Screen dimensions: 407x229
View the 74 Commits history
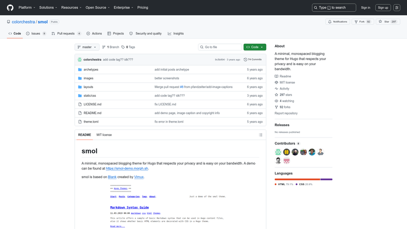[x=252, y=60]
